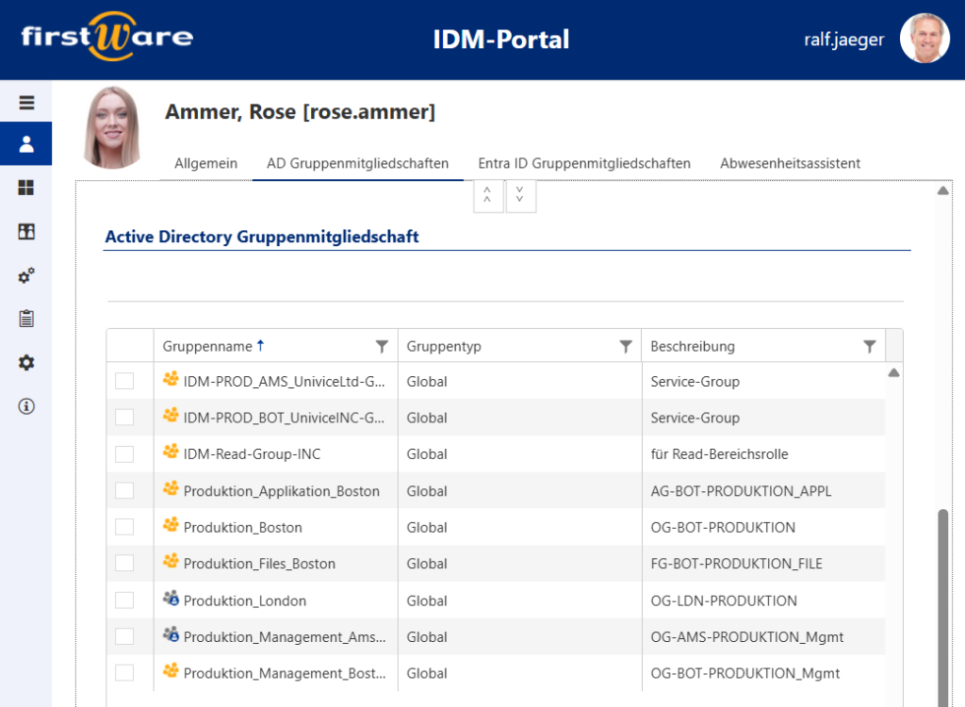
Task: Sort by Gruppenname using its header link
Action: (205, 346)
